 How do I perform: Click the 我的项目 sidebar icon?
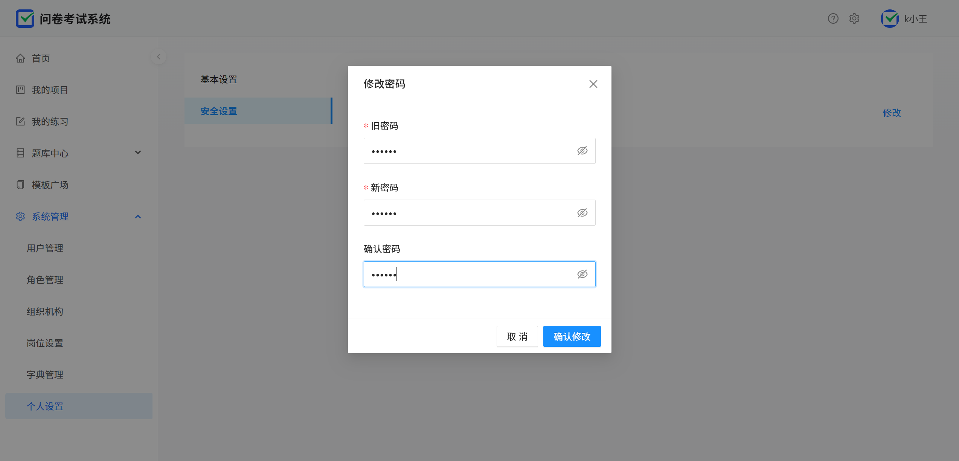point(20,90)
